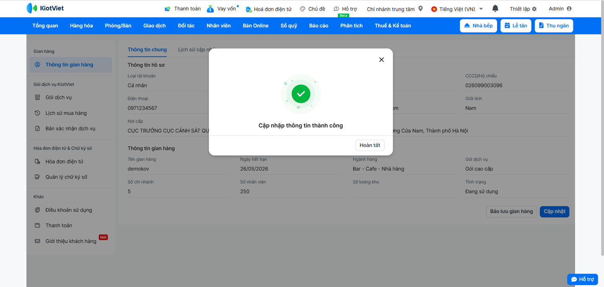Click the phone number 0971234567
This screenshot has height=287, width=604.
point(142,108)
